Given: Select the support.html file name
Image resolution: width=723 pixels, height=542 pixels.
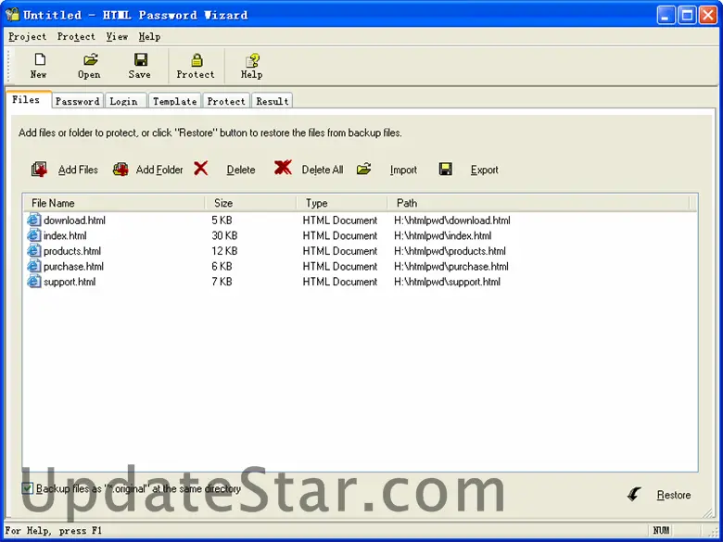Looking at the screenshot, I should [x=70, y=281].
